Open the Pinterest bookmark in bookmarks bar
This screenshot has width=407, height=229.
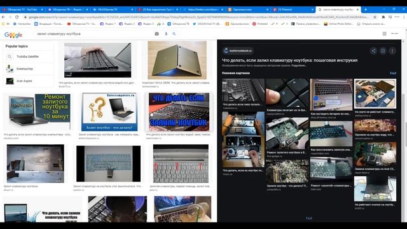coord(260,24)
